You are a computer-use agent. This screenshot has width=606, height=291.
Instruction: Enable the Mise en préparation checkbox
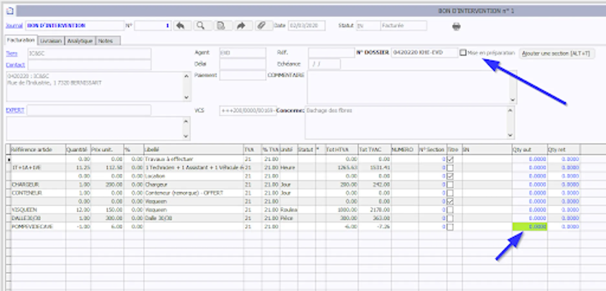click(x=463, y=53)
